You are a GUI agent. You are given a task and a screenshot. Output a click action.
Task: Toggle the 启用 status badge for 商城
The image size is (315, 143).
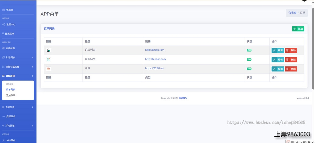(249, 69)
